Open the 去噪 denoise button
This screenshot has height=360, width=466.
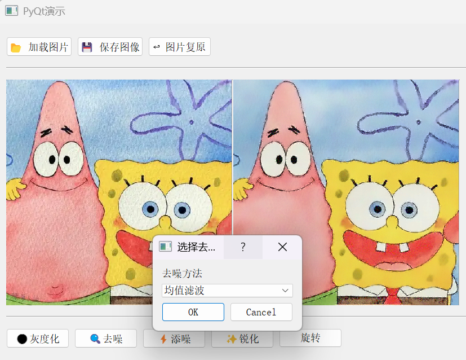106,339
